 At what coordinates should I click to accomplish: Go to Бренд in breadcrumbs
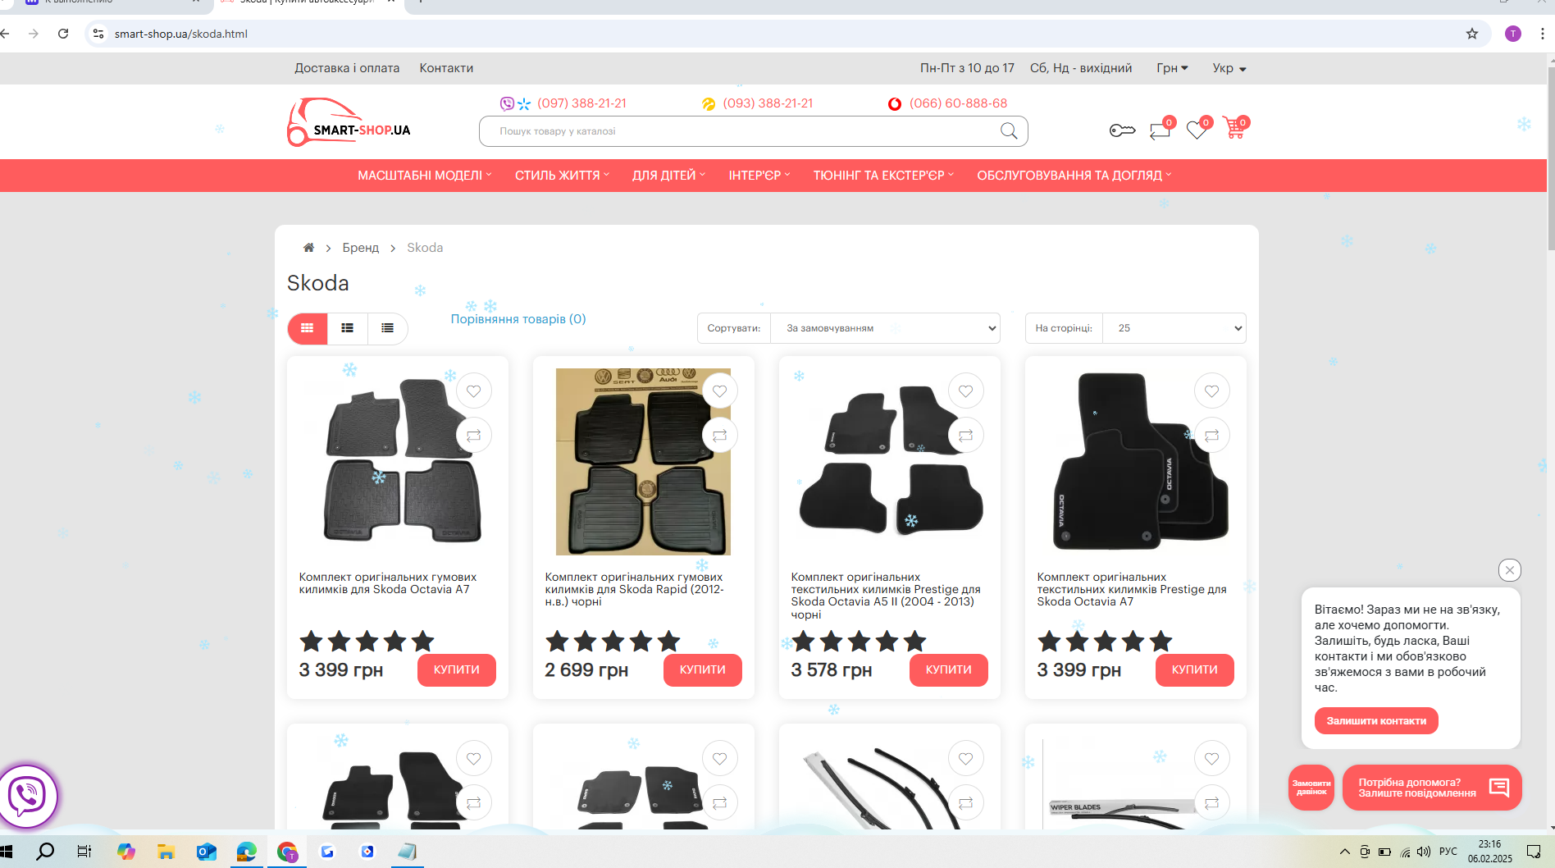pos(361,248)
